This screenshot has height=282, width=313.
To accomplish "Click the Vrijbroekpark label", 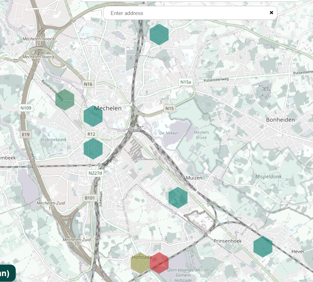I will 53,140.
